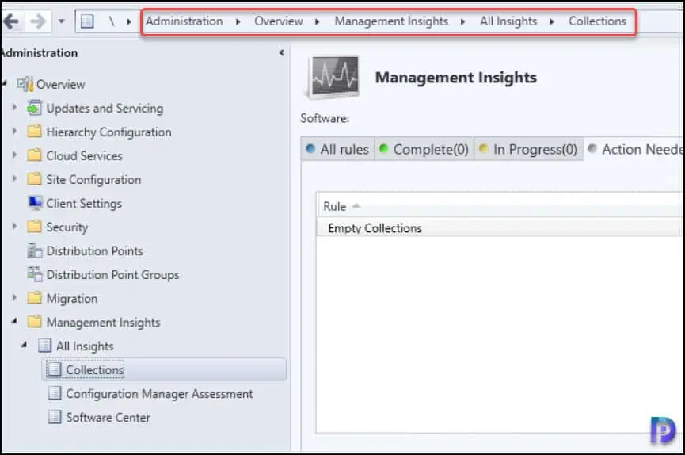Click Overview in the breadcrumb
Image resolution: width=685 pixels, height=455 pixels.
278,21
